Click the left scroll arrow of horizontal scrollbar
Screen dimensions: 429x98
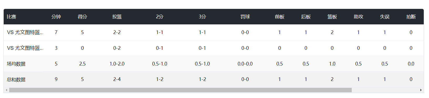6,90
